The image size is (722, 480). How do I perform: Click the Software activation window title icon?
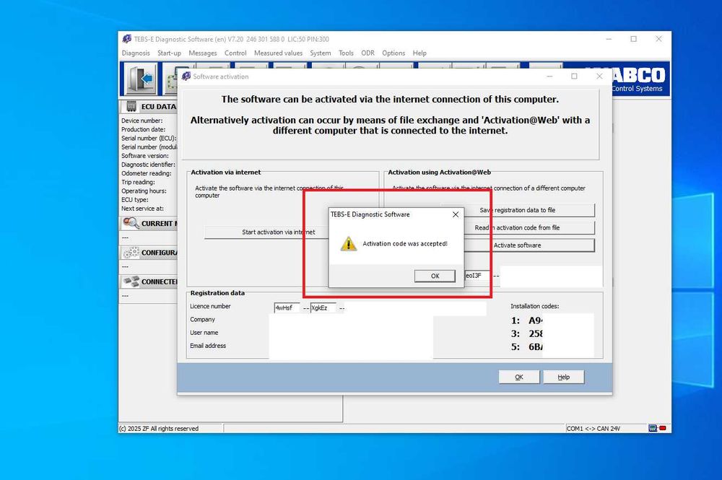pyautogui.click(x=186, y=77)
